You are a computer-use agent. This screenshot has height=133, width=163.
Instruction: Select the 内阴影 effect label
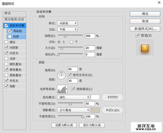tap(14, 48)
